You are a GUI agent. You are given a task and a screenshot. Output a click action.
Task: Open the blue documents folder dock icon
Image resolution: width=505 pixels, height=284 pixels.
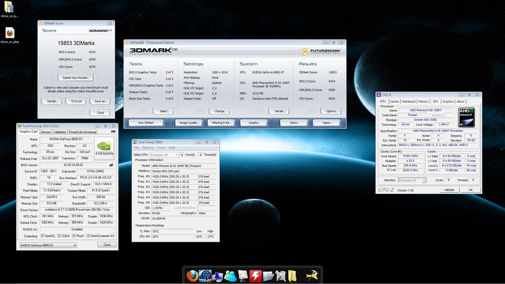(268, 276)
